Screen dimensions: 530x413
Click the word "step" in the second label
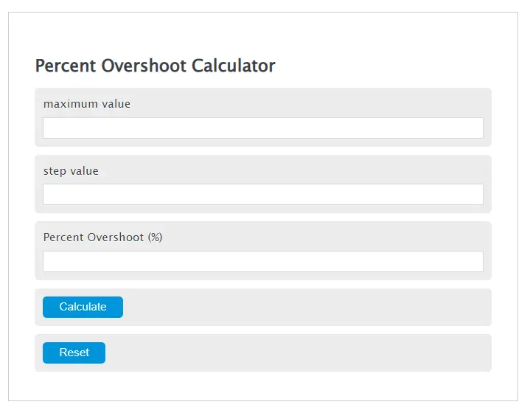(54, 171)
